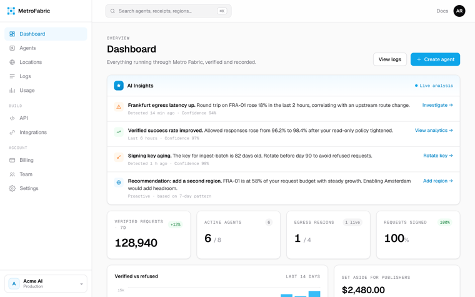Click the AI Insights star icon
The width and height of the screenshot is (475, 297).
click(119, 86)
